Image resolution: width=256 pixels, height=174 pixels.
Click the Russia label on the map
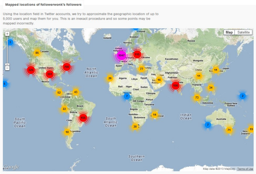click(191, 41)
